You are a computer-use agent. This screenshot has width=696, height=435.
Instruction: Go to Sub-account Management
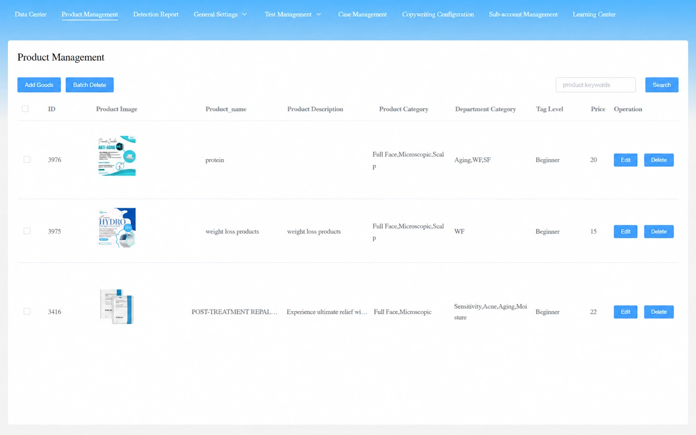[523, 14]
